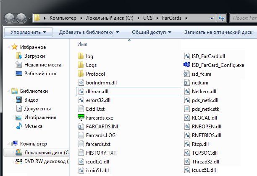Image resolution: width=257 pixels, height=176 pixels.
Task: Click the search field Поиск
Action: pos(244,18)
